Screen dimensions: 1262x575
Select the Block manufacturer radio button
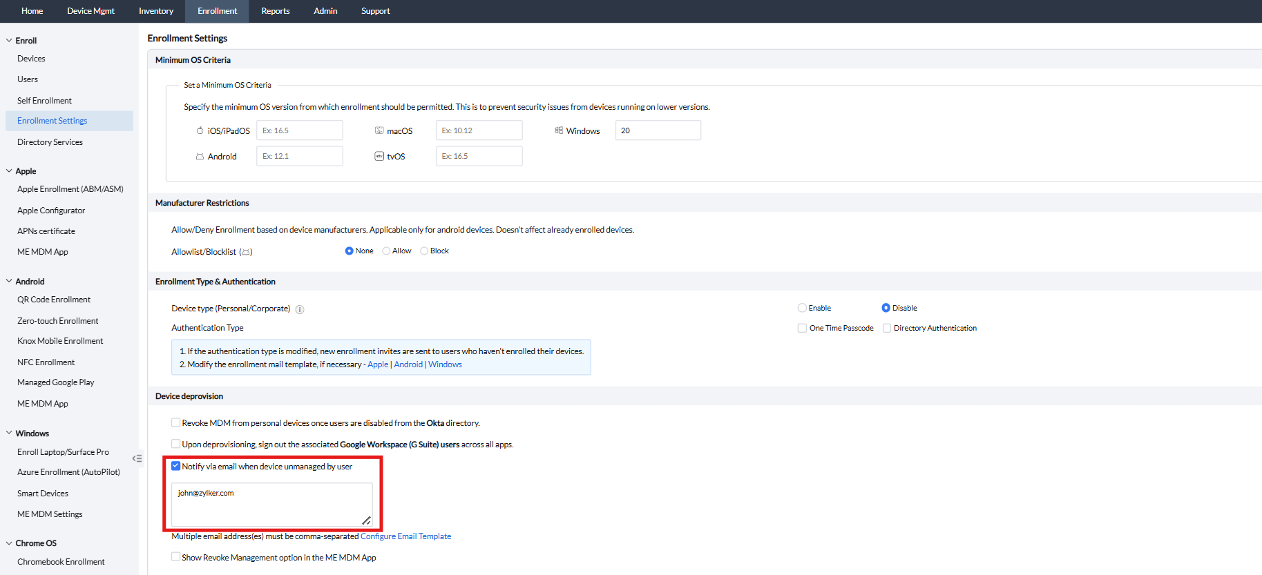424,251
